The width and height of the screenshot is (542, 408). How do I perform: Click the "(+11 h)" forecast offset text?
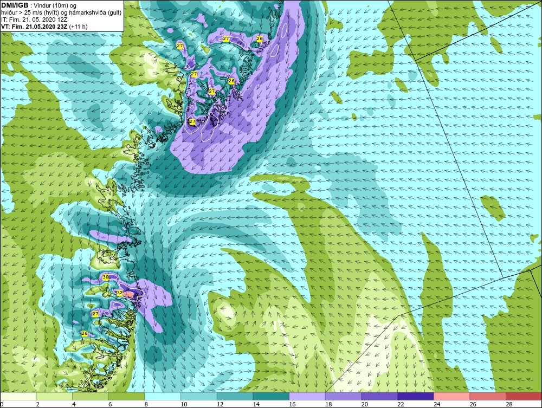[x=78, y=27]
